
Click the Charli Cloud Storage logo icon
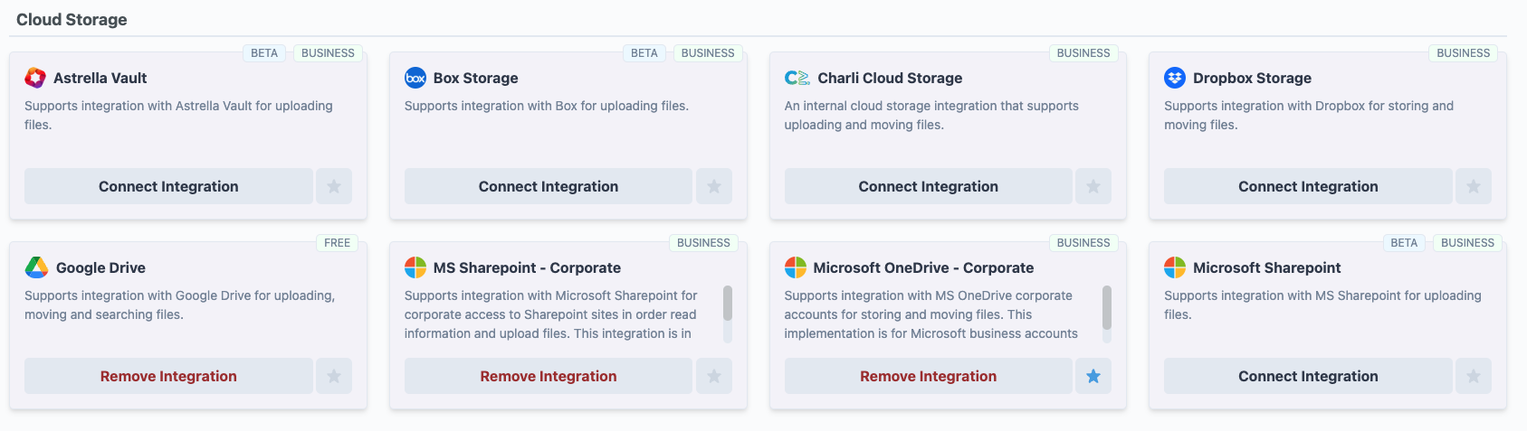797,78
